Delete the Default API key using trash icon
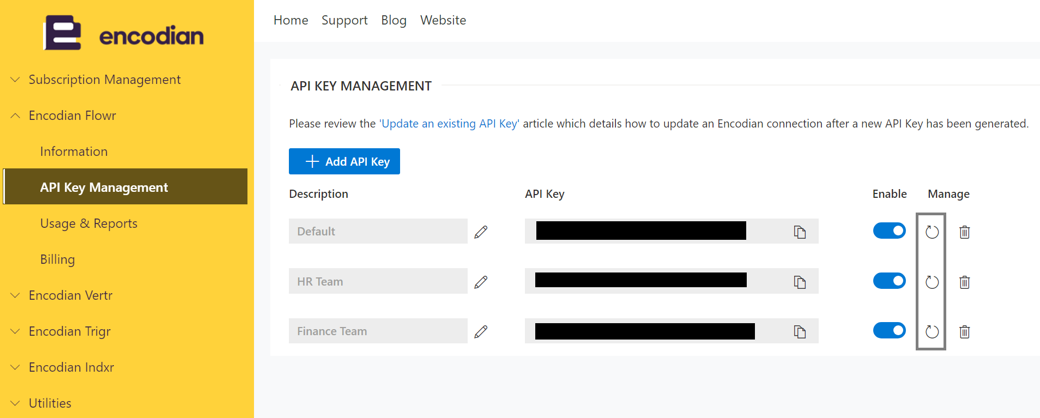Image resolution: width=1040 pixels, height=418 pixels. (964, 232)
